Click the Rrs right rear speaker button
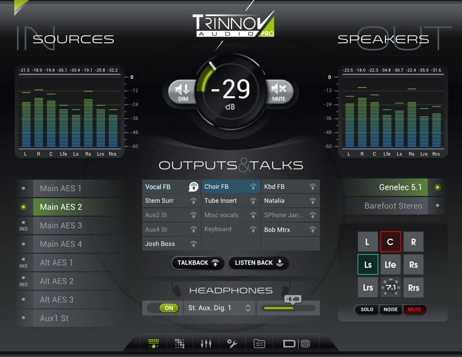Viewport: 462px width, 357px height. click(414, 287)
